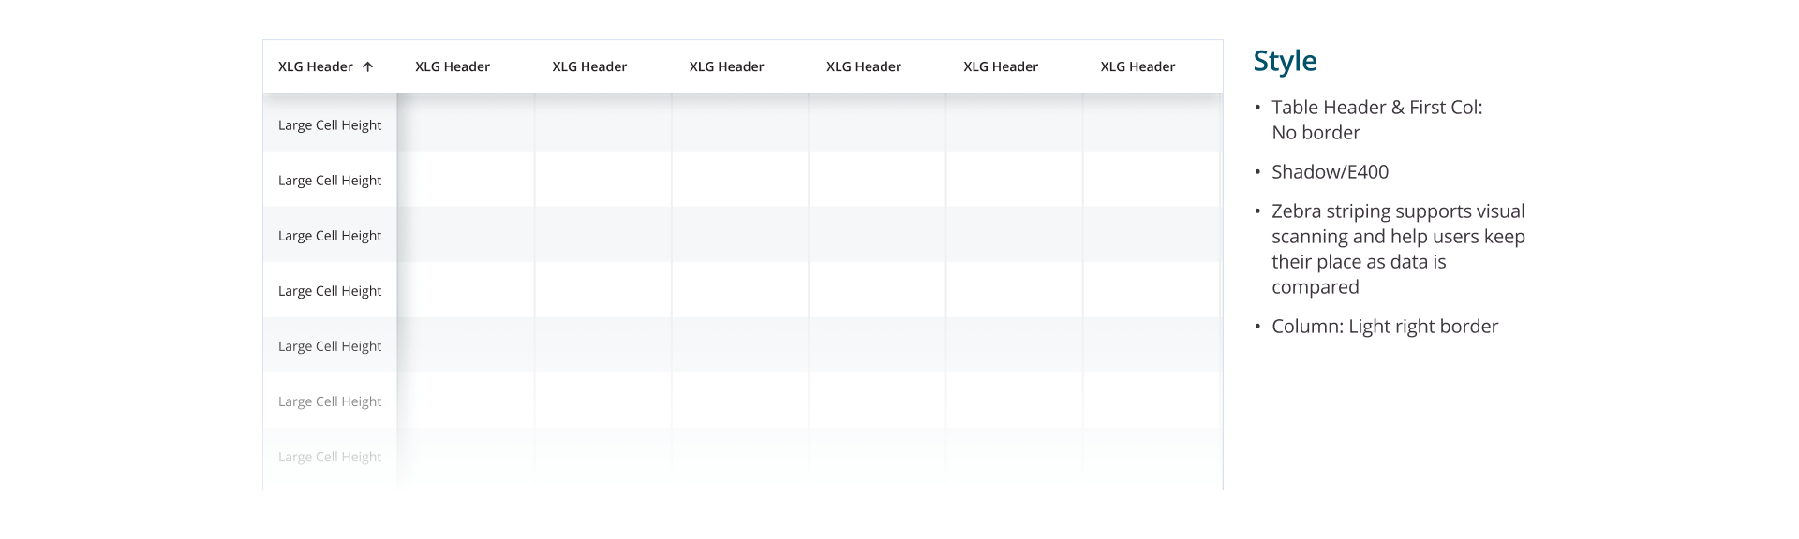
Task: Choose the sixth XLG Header column
Action: (x=1000, y=66)
